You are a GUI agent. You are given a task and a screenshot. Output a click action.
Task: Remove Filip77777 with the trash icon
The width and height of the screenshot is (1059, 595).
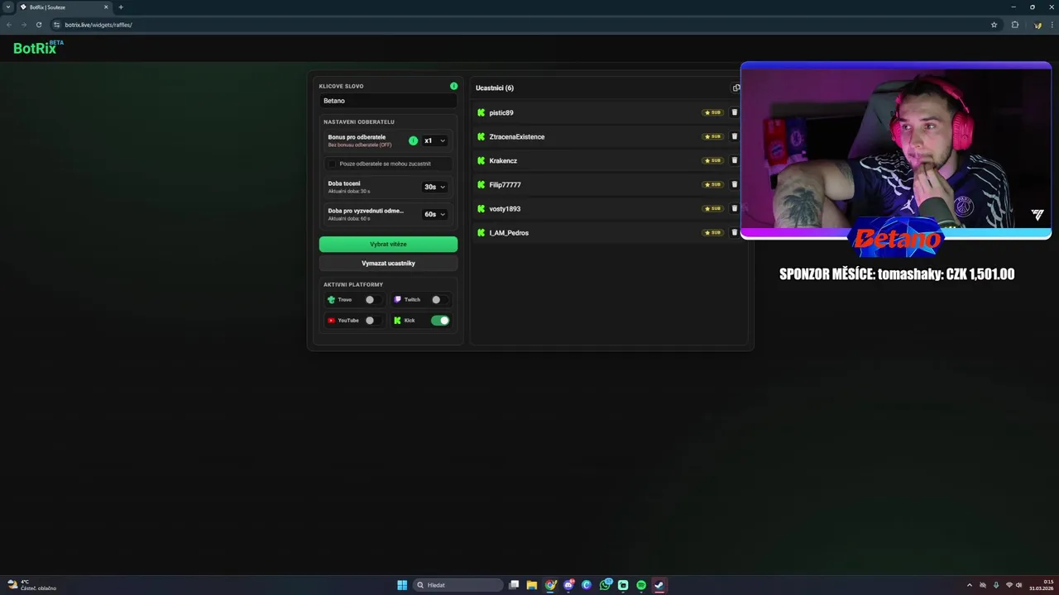pos(734,184)
